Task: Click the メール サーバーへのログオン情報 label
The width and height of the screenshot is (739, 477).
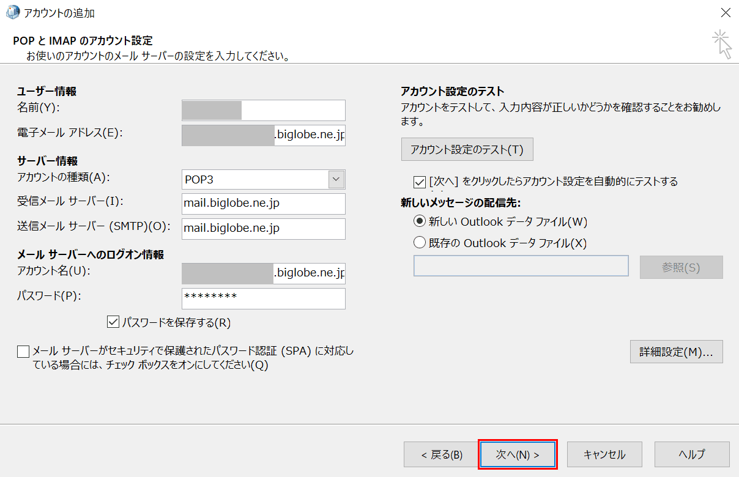Action: [91, 254]
